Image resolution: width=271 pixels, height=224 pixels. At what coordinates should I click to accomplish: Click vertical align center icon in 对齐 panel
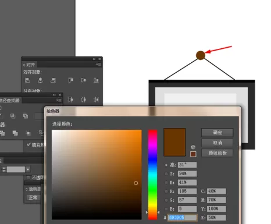point(83,80)
